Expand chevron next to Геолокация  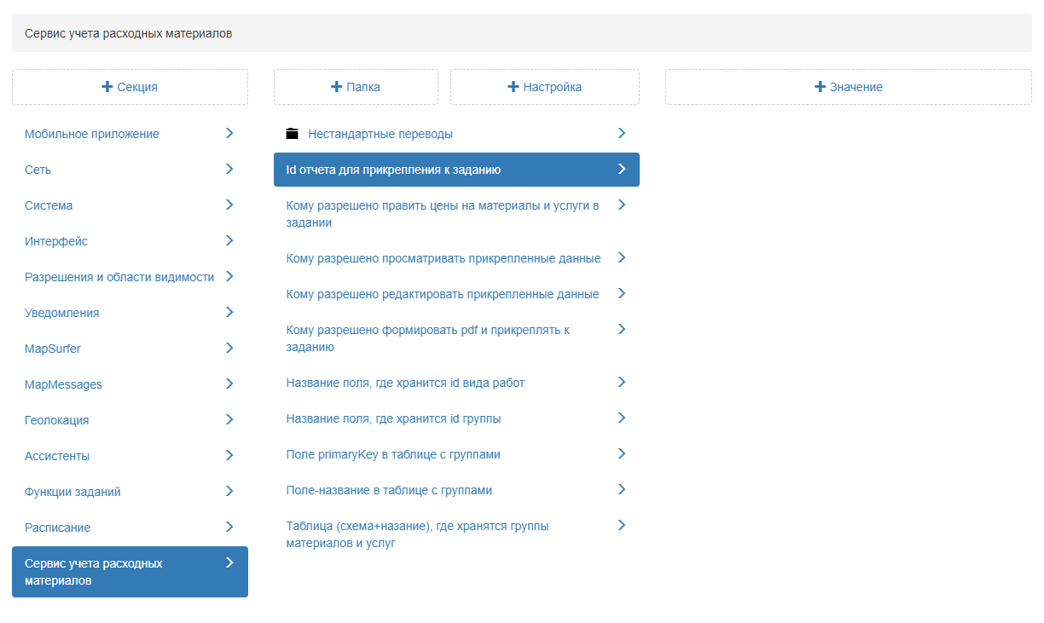229,419
